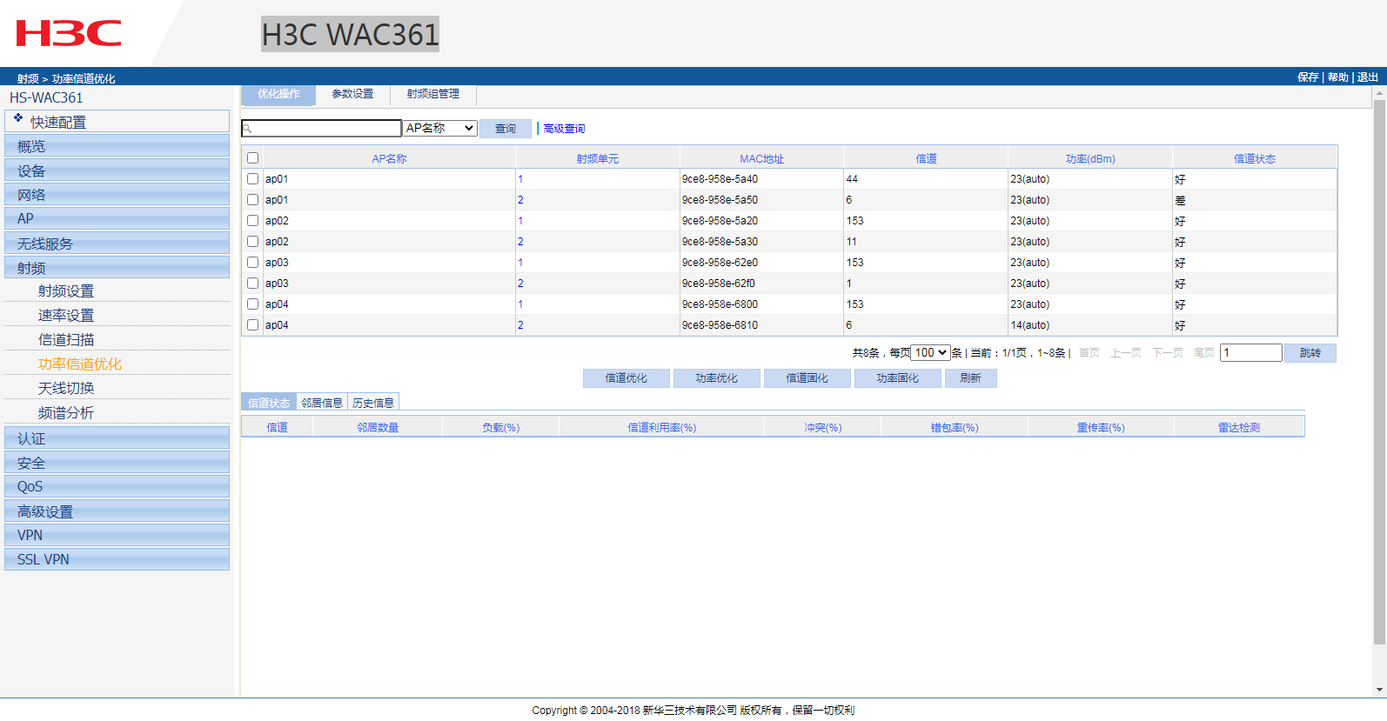This screenshot has width=1387, height=721.
Task: Open 速率设置 in the sidebar
Action: (x=66, y=316)
